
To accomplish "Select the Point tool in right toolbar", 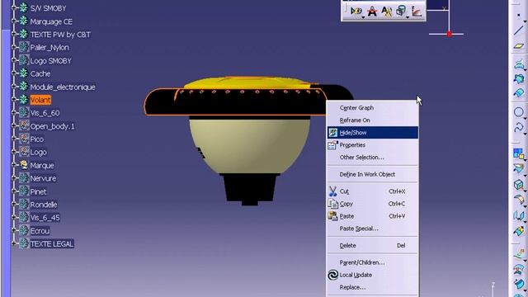I will 519,16.
